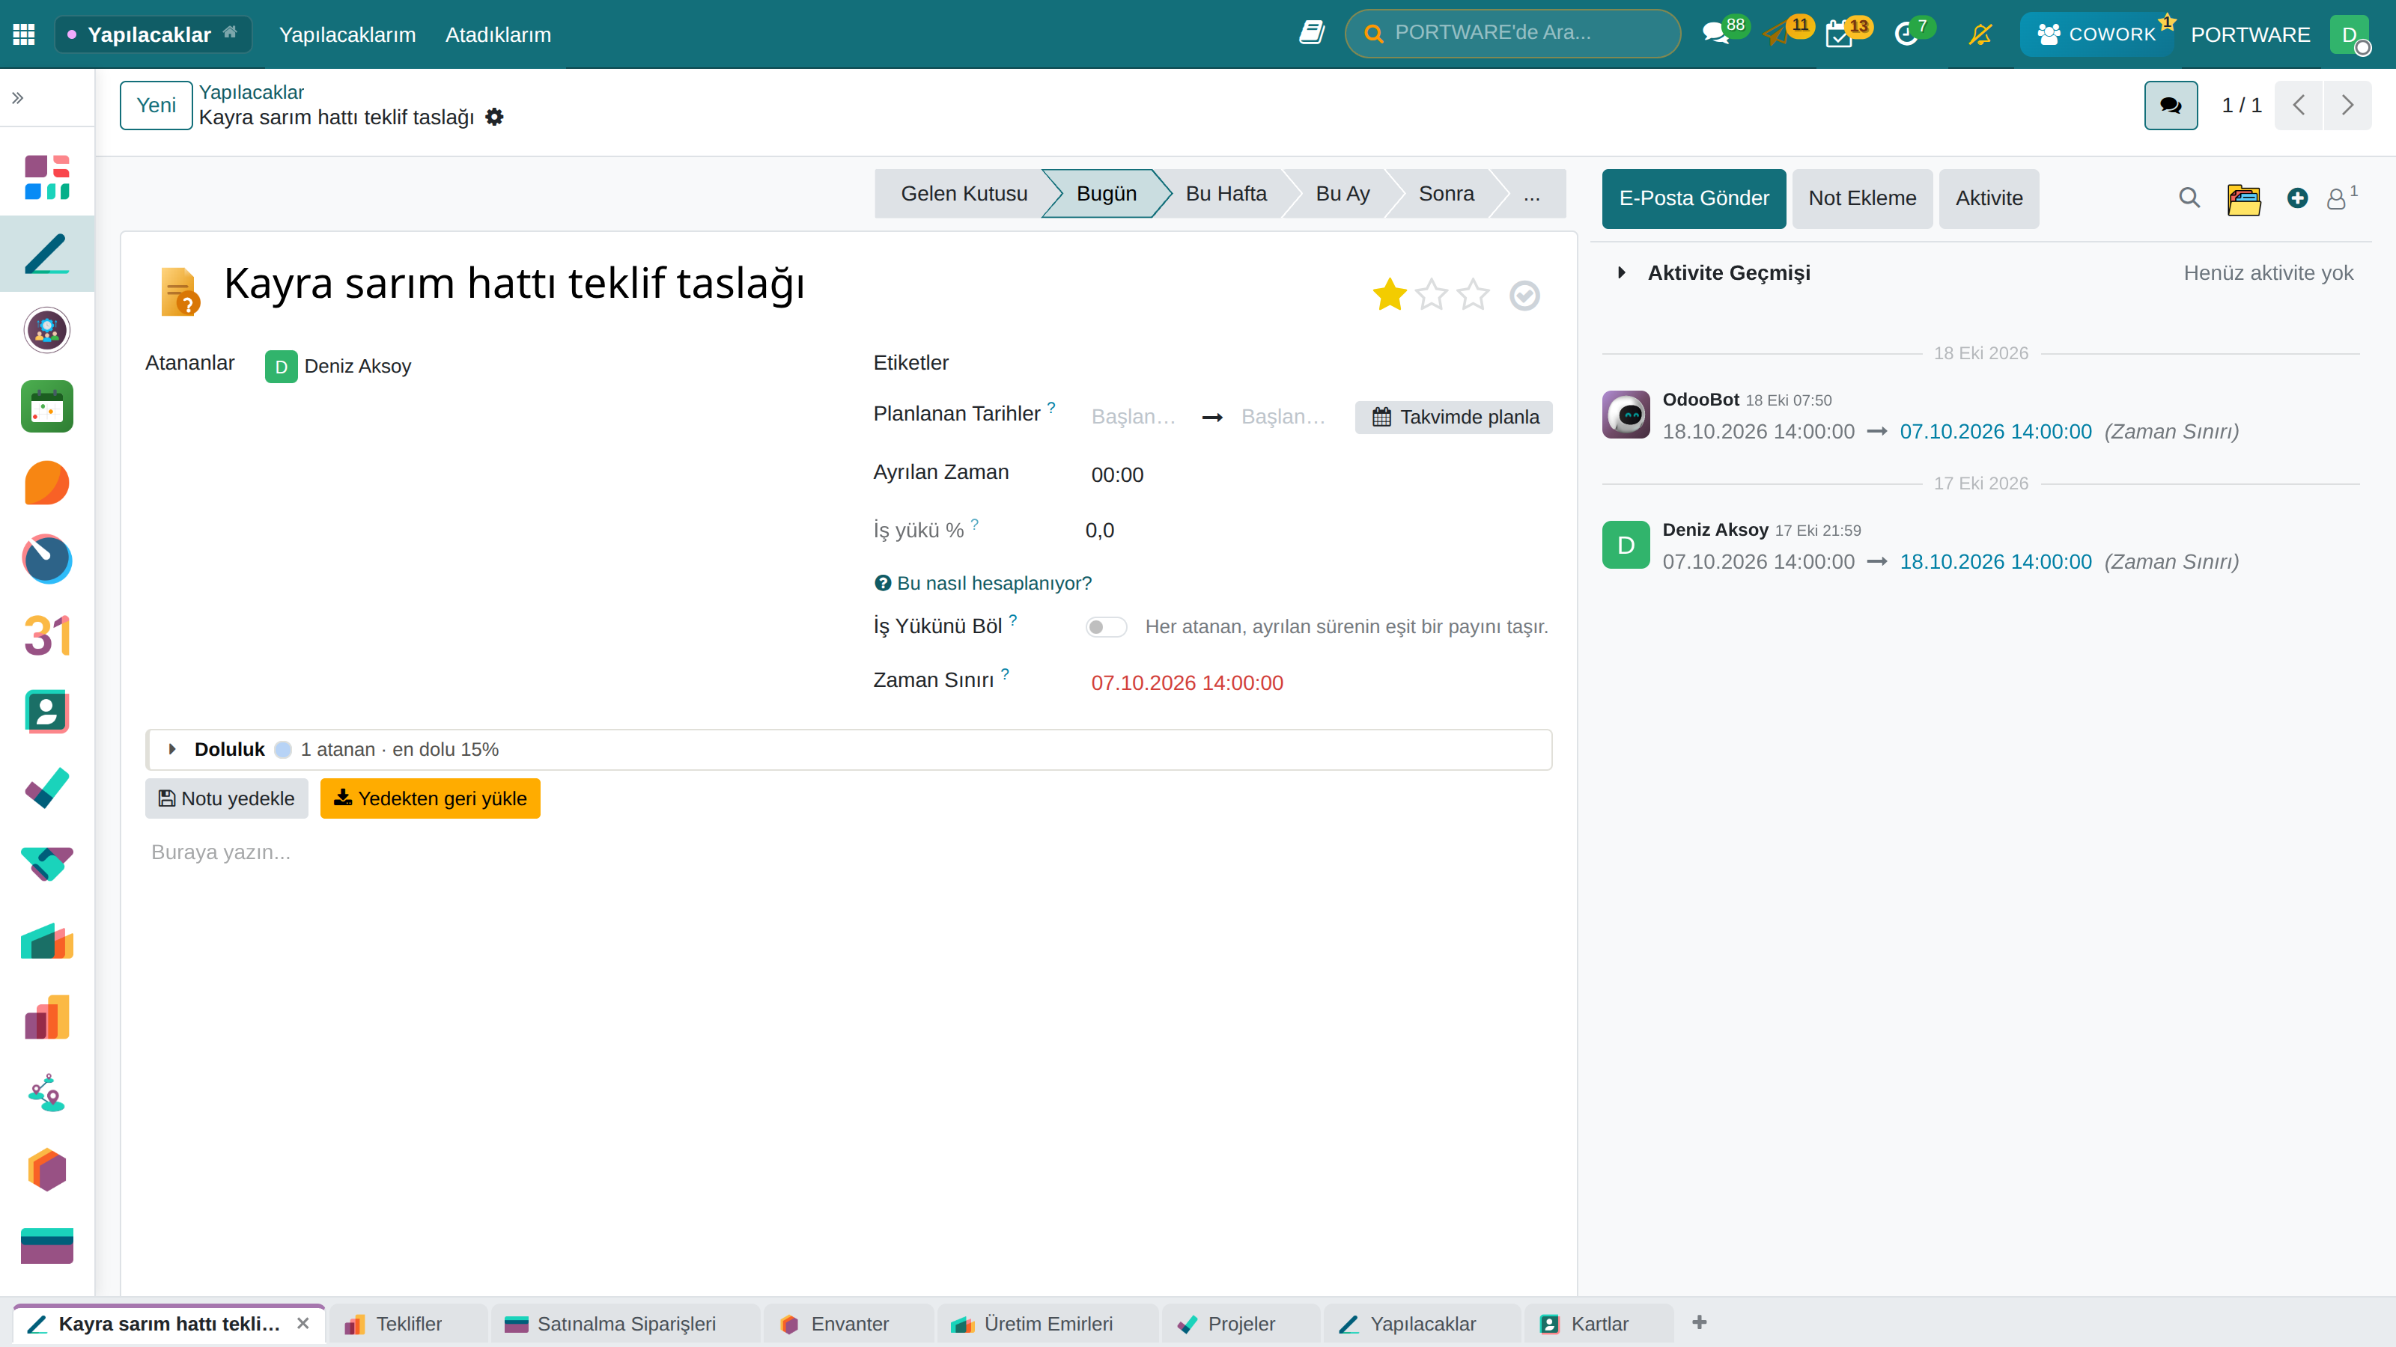Click the Takvimde planla button
Screen dimensions: 2396x1347
pyautogui.click(x=1454, y=418)
